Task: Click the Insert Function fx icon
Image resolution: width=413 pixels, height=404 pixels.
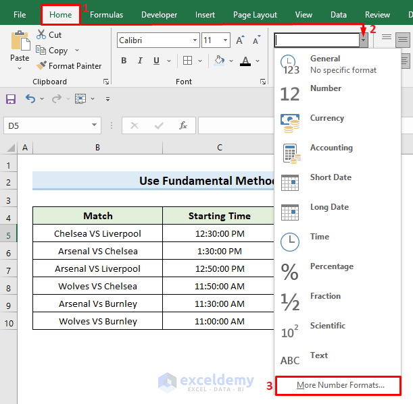Action: [183, 125]
